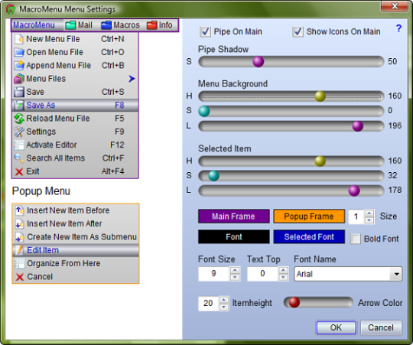Expand the Menu Files submenu arrow
Viewport: 413px width, 345px height.
click(x=132, y=79)
